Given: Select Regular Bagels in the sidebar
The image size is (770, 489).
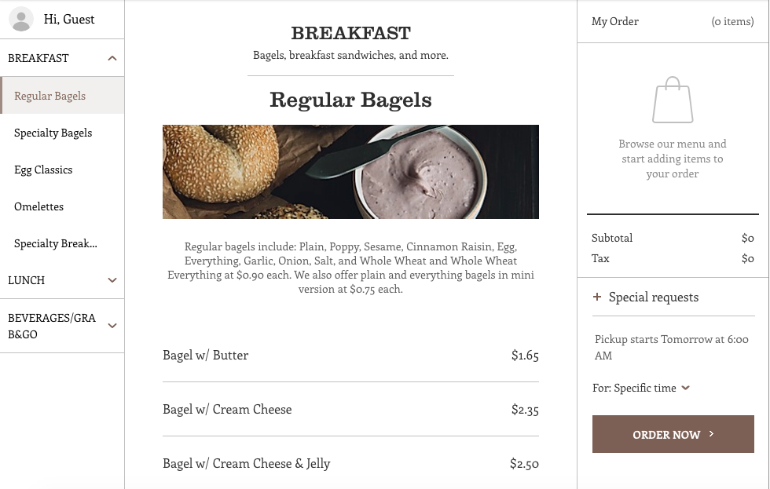Looking at the screenshot, I should 50,96.
